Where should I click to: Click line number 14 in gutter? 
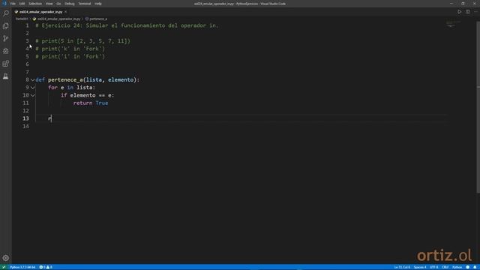(x=25, y=126)
